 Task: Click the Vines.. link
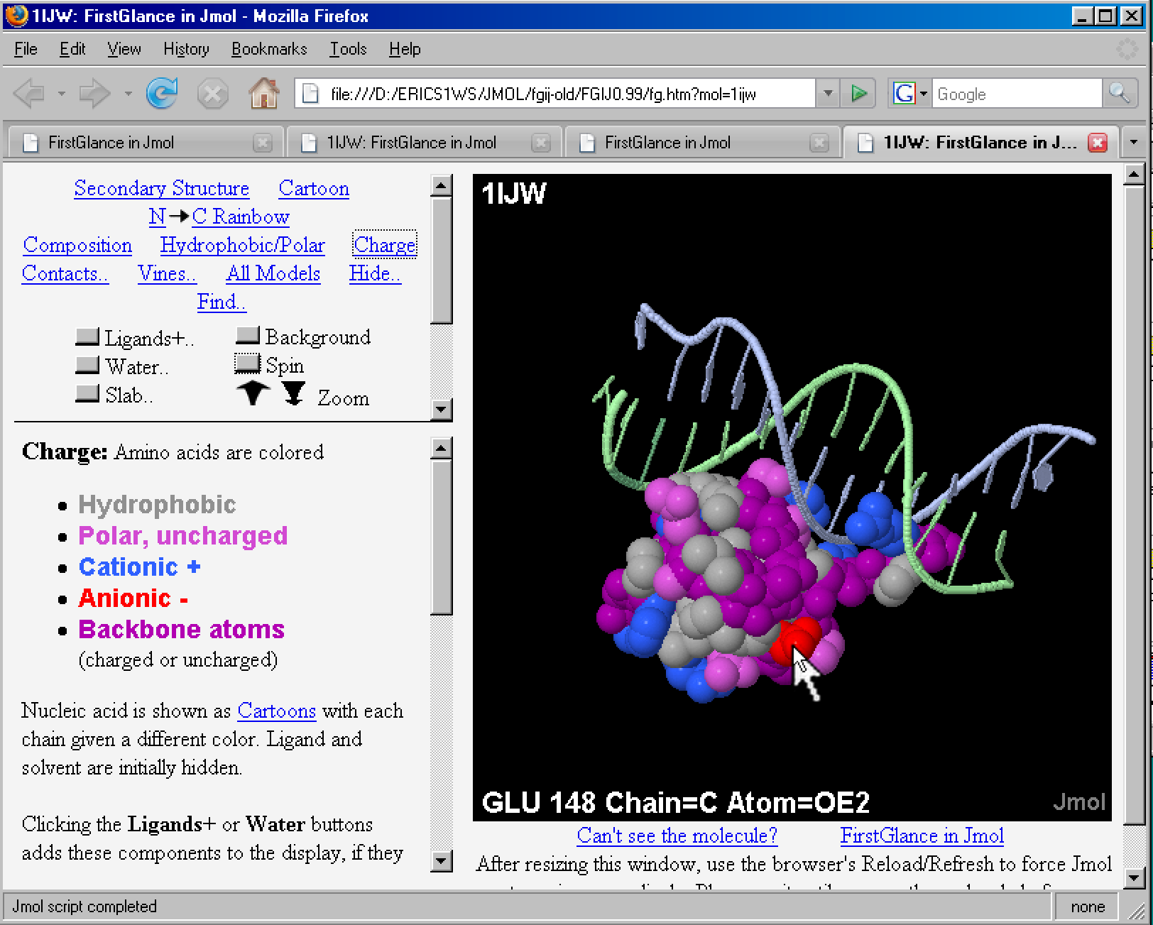[168, 273]
